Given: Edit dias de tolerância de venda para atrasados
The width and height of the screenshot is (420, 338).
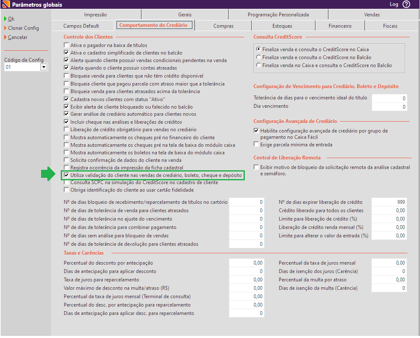Looking at the screenshot, I should 246,211.
